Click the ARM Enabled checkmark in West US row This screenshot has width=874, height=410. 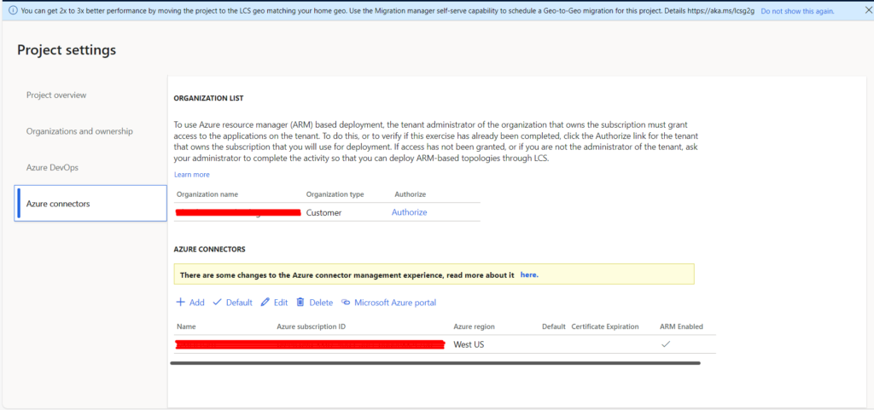665,344
